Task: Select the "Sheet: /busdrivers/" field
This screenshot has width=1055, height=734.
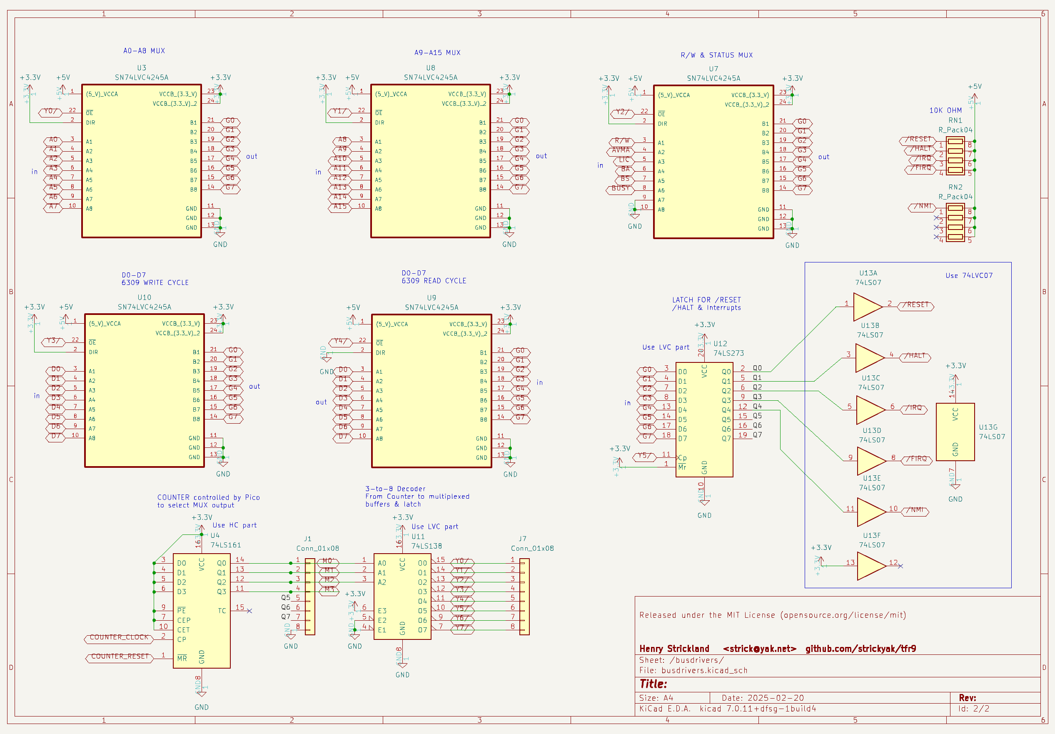Action: (x=681, y=660)
